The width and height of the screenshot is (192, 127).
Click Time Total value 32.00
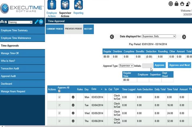tap(170, 121)
